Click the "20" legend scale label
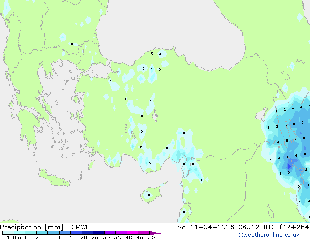 [x=84, y=237]
